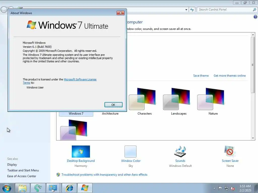Open the dragon icon taskbar app
The height and width of the screenshot is (193, 258).
[x=38, y=188]
